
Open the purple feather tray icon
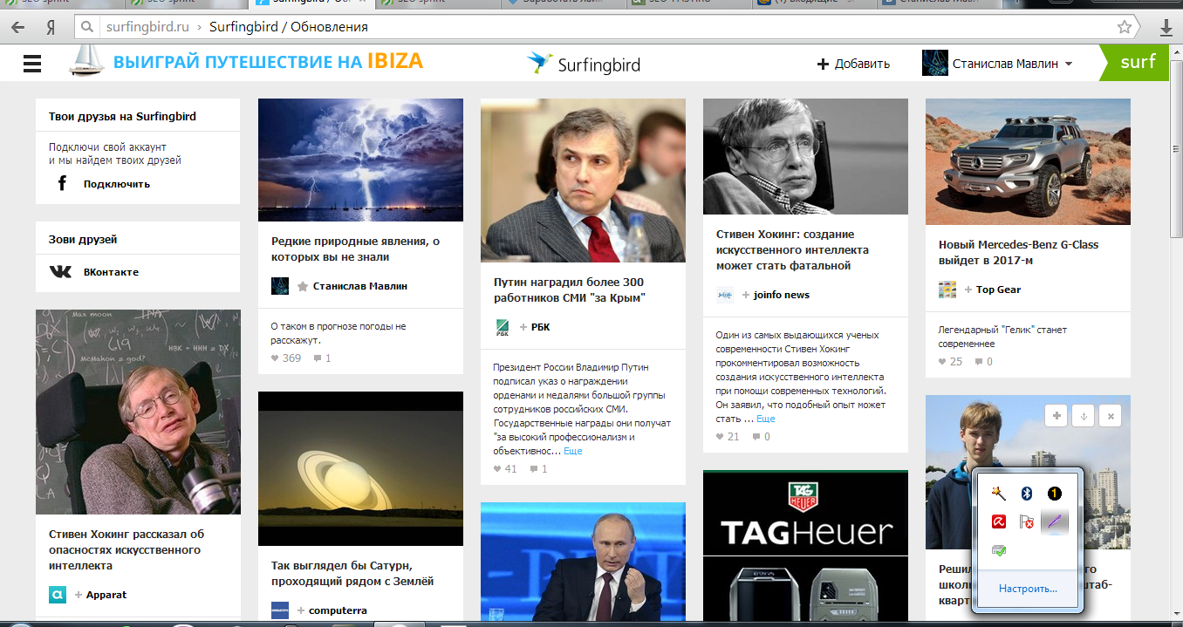pyautogui.click(x=1055, y=521)
